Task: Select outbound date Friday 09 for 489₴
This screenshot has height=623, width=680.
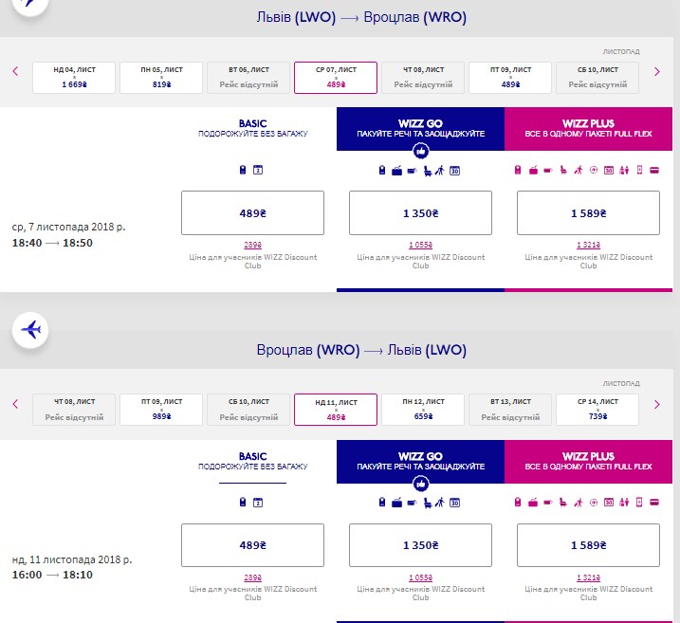Action: [510, 78]
